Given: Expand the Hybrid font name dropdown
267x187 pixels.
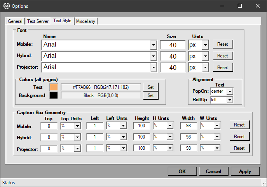Looking at the screenshot, I should [x=154, y=56].
